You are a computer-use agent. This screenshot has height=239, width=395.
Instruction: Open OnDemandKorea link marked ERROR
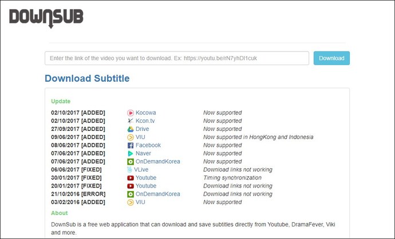(158, 194)
